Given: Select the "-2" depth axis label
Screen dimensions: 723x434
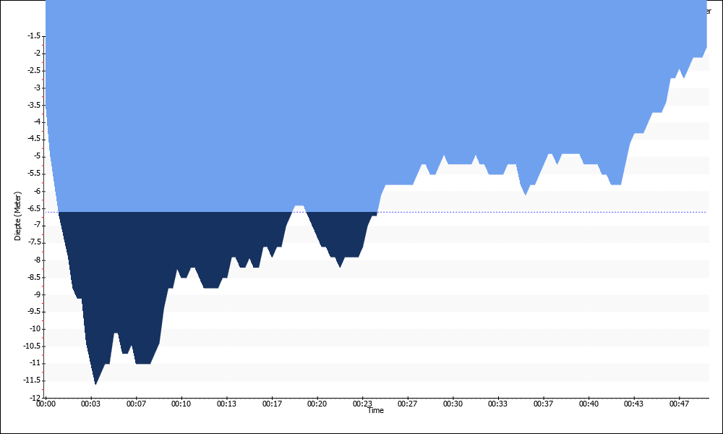Looking at the screenshot, I should click(37, 54).
